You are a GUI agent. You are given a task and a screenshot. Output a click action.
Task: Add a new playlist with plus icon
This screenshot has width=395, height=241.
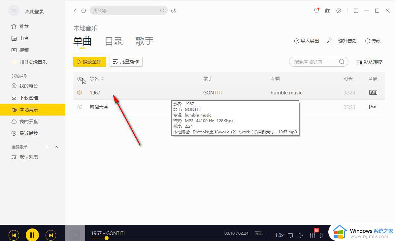(x=47, y=147)
